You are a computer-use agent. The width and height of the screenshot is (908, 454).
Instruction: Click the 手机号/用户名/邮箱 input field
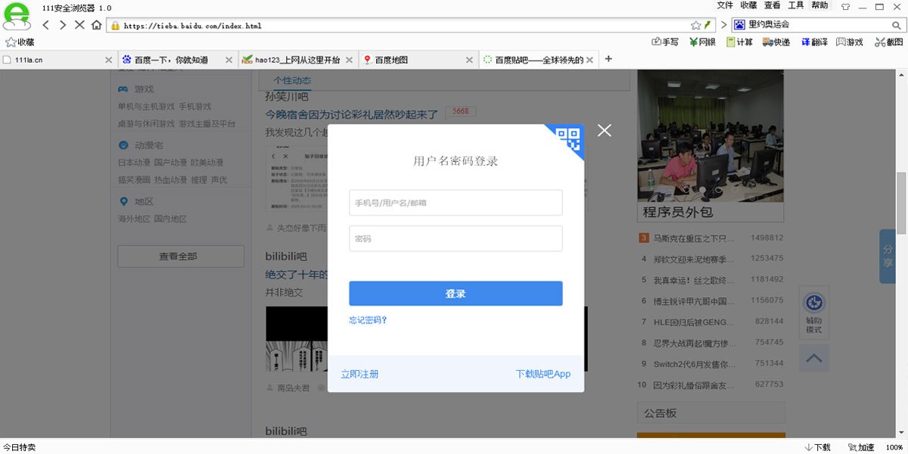tap(456, 202)
